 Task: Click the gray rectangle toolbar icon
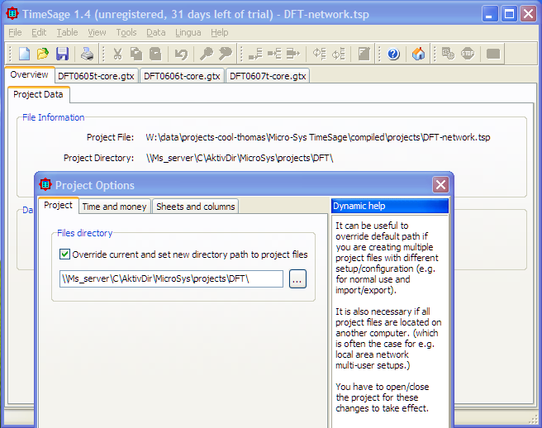point(493,54)
